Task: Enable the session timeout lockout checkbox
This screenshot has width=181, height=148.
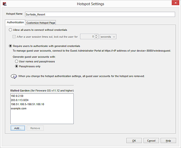Action: (14, 37)
